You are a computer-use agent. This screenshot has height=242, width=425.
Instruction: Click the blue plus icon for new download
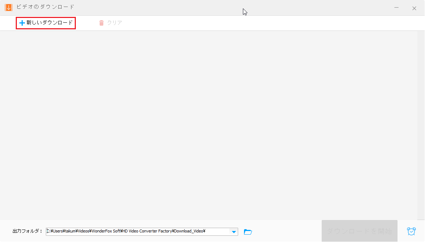22,23
